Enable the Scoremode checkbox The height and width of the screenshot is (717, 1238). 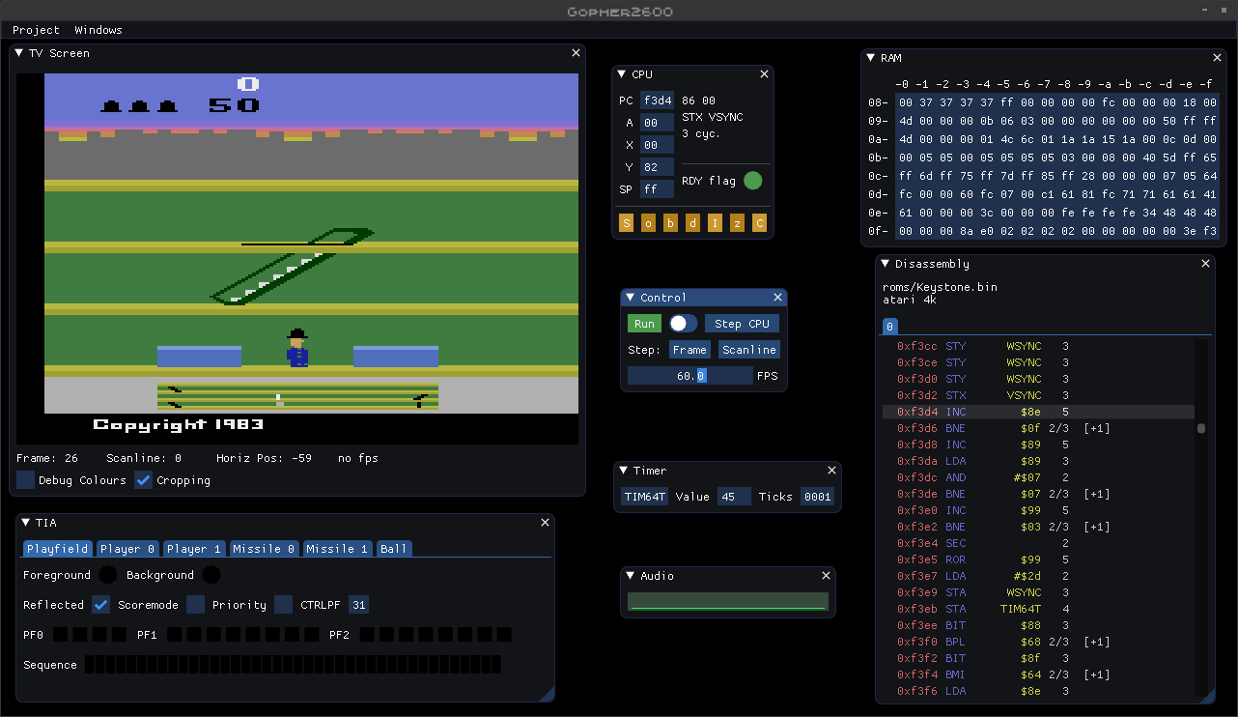(x=196, y=605)
